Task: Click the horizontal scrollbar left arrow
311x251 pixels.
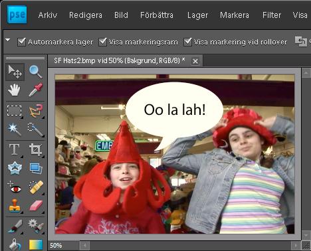Action: (84, 246)
